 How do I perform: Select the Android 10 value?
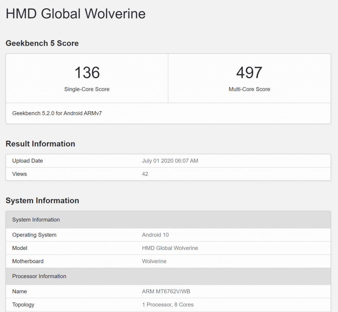[155, 235]
